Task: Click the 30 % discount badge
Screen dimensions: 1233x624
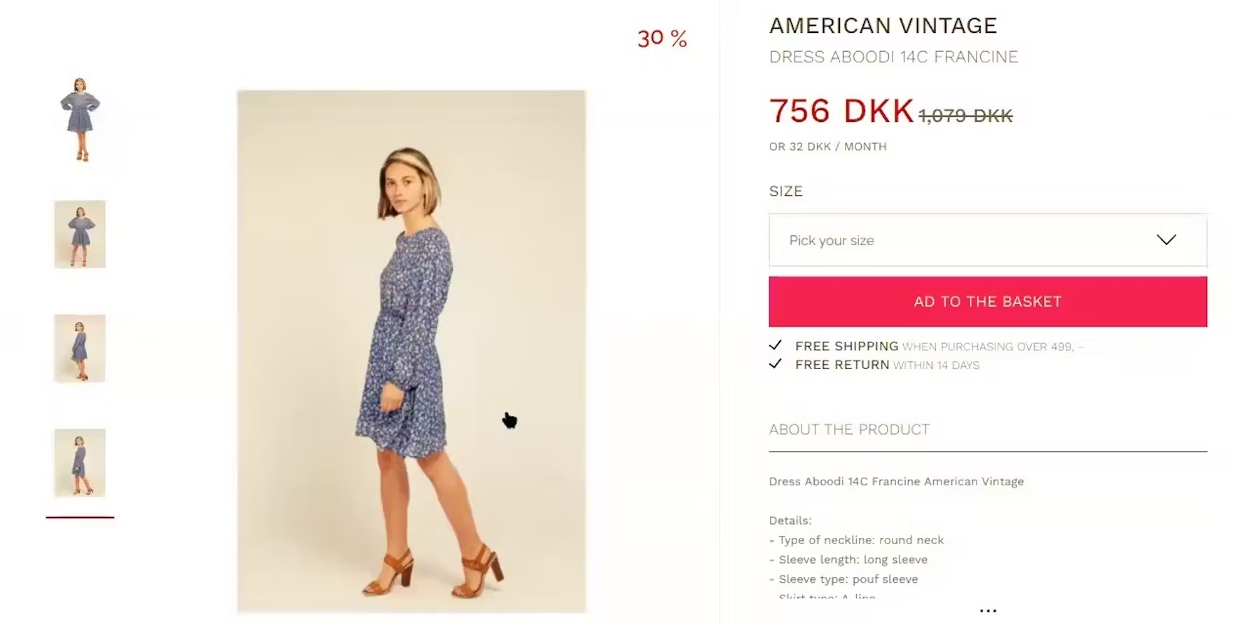Action: click(x=662, y=39)
